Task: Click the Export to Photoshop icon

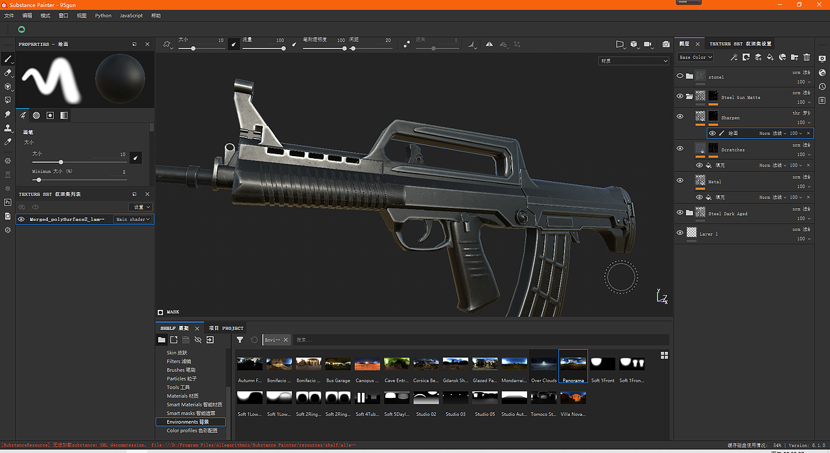Action: (x=8, y=202)
